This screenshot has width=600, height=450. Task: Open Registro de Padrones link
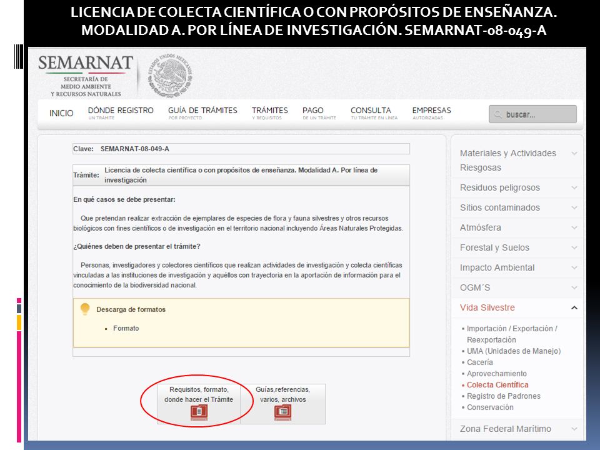tap(504, 396)
